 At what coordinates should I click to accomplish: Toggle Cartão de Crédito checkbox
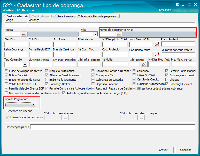tap(134, 79)
